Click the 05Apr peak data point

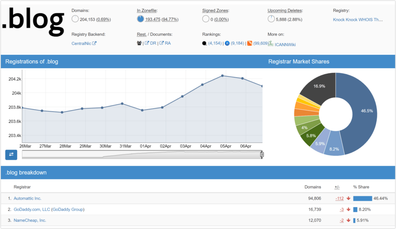(223, 75)
